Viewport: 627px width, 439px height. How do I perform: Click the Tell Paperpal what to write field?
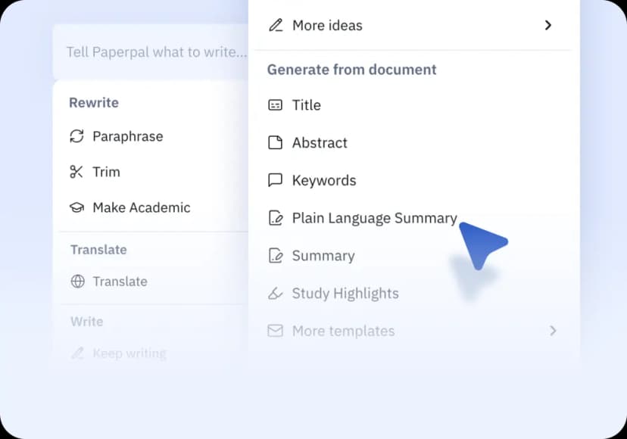coord(151,52)
